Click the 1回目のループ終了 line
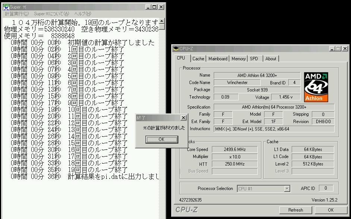Viewport: 351px width, 219px height. [x=68, y=49]
